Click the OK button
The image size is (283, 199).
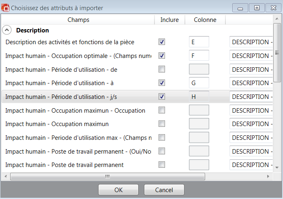118,190
